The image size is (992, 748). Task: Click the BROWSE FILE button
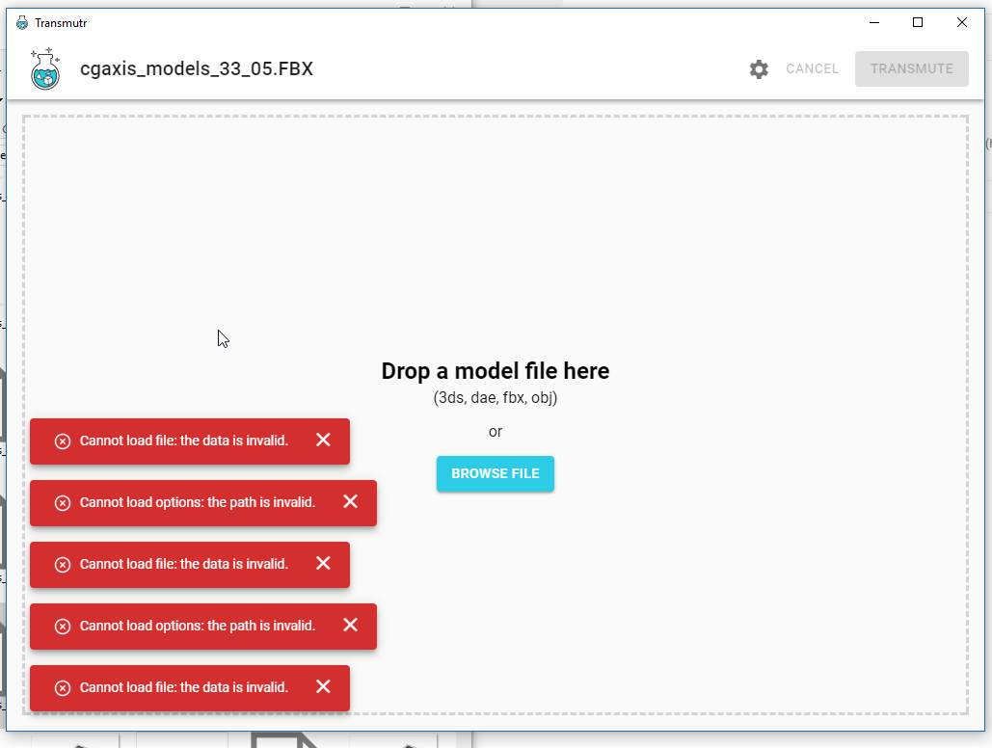point(495,474)
